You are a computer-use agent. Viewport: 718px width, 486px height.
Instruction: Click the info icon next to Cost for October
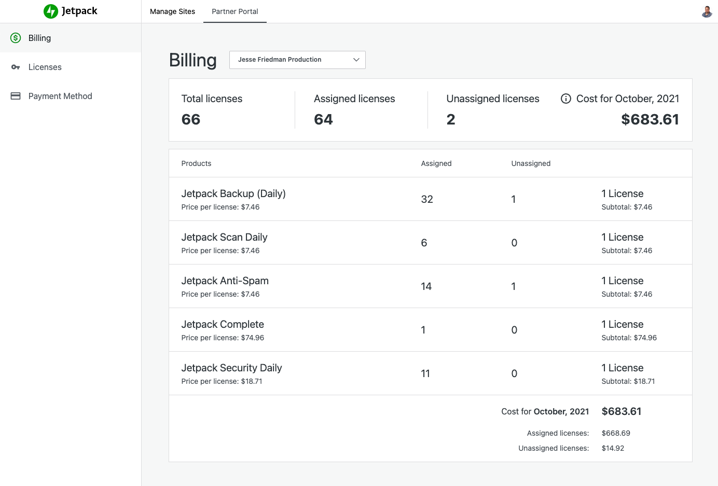tap(565, 99)
